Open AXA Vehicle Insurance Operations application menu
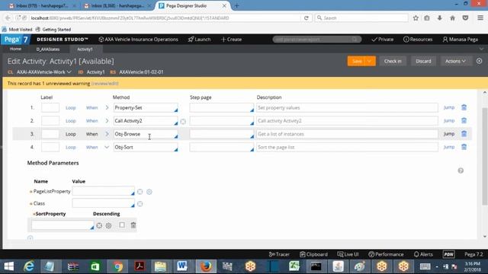Image resolution: width=488 pixels, height=274 pixels. (x=139, y=40)
